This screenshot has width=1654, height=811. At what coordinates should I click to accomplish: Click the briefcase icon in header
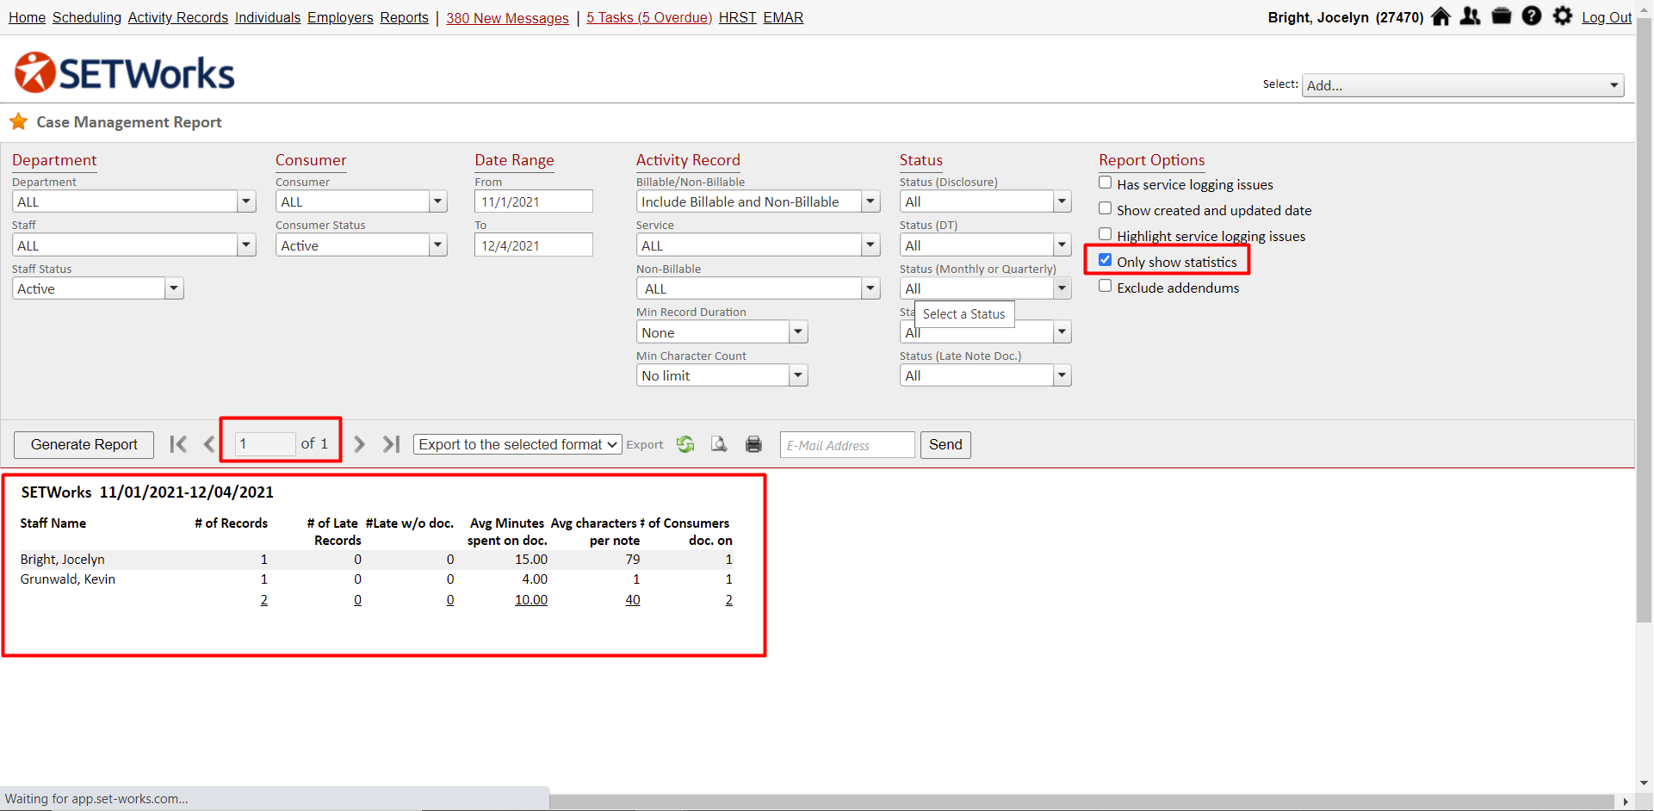pyautogui.click(x=1502, y=16)
